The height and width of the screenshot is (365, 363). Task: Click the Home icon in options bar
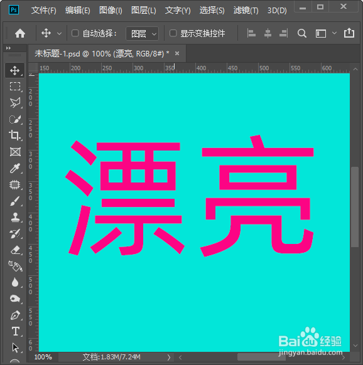(20, 33)
